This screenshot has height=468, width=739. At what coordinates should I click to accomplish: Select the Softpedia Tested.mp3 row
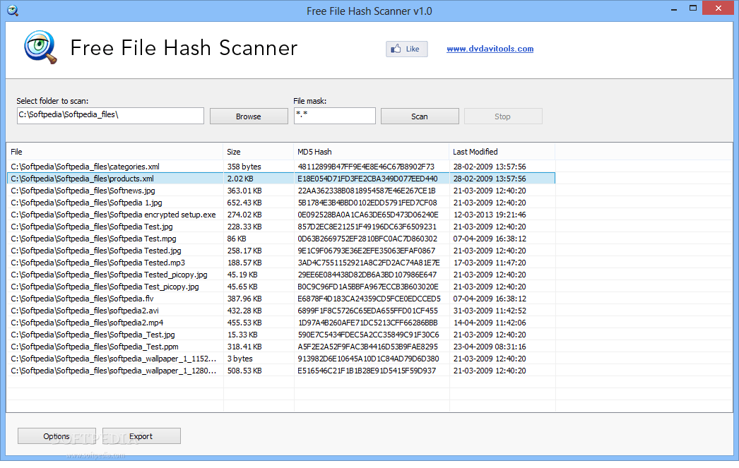click(x=281, y=263)
